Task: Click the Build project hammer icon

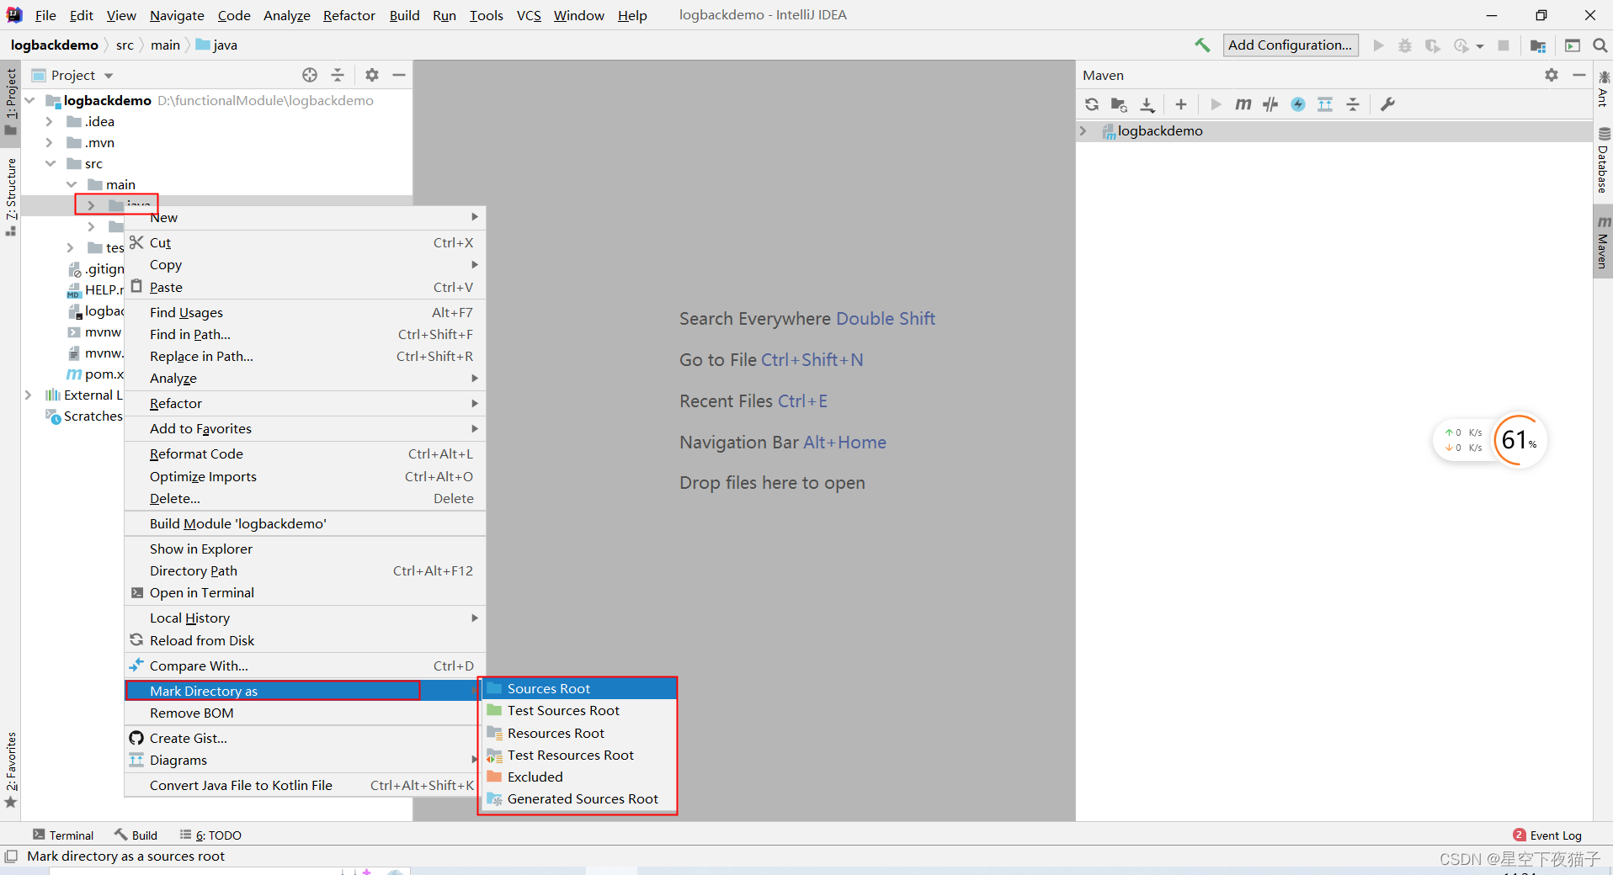Action: [1202, 45]
